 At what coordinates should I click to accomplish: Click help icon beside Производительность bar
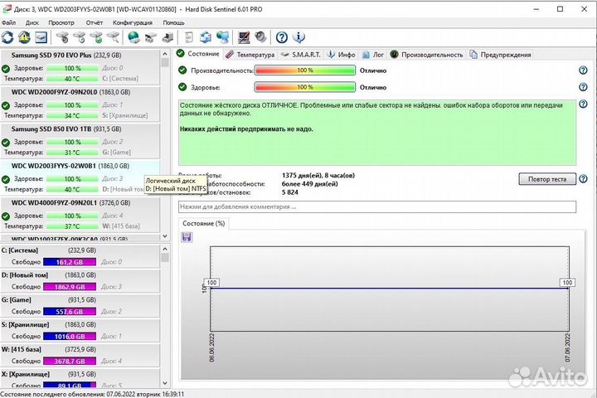583,70
